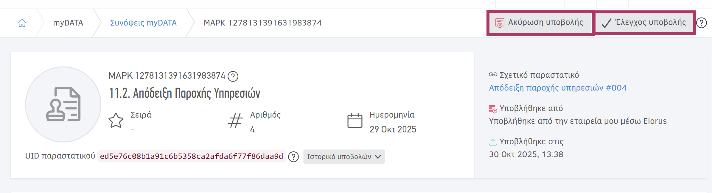Click the help question mark in the top-right corner
This screenshot has width=712, height=193.
[x=702, y=22]
